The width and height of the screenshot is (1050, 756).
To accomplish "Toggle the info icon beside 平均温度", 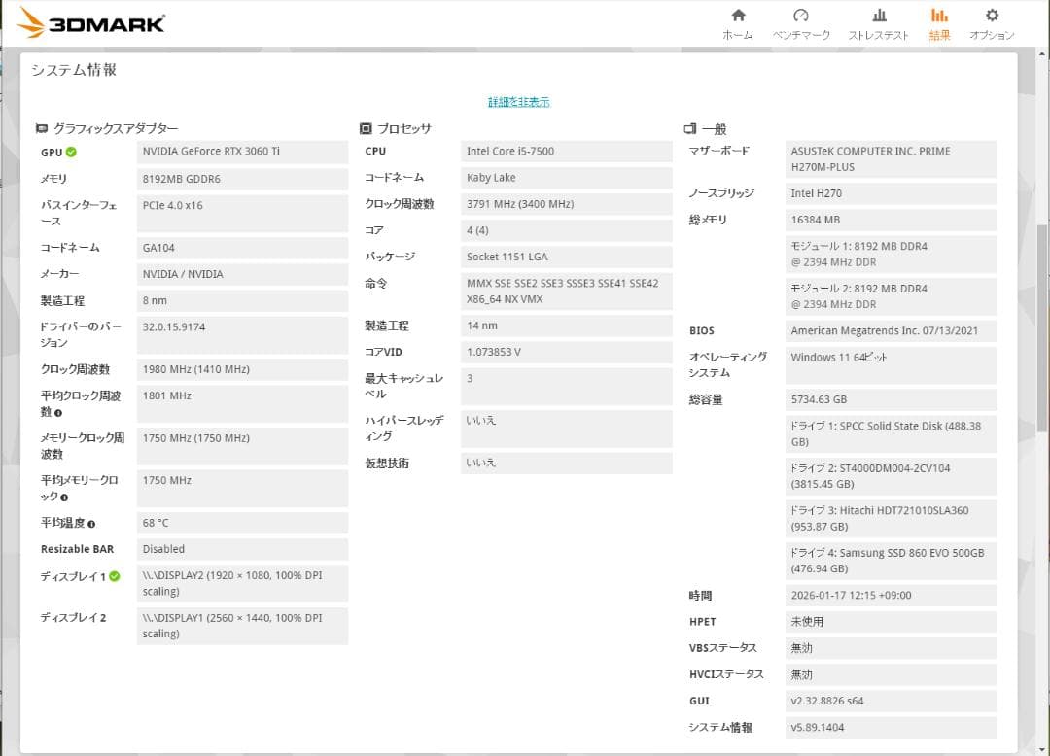I will (x=91, y=524).
